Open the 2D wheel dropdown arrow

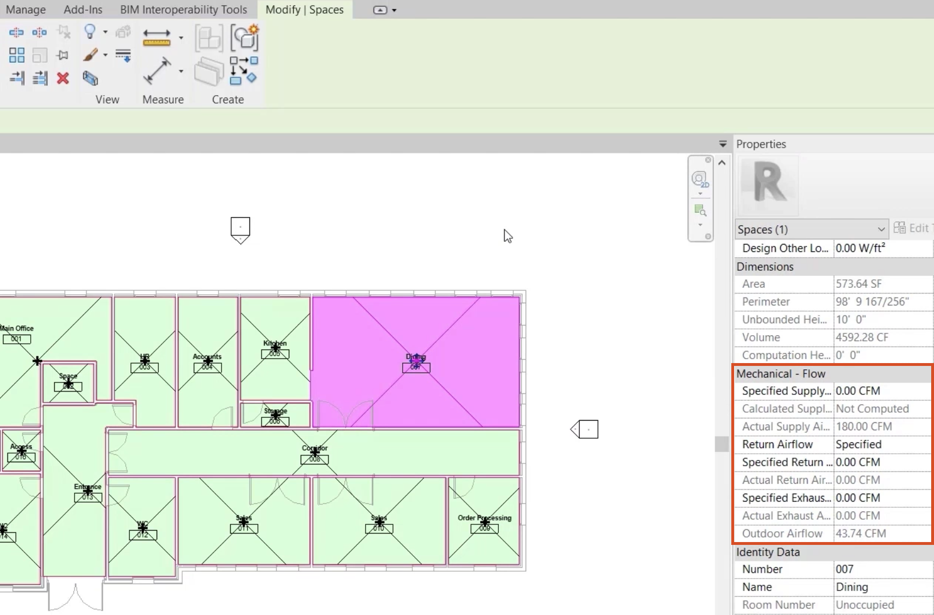point(700,194)
